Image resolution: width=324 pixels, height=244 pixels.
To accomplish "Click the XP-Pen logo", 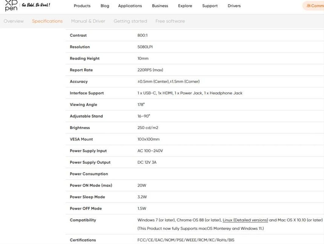I will (11, 5).
